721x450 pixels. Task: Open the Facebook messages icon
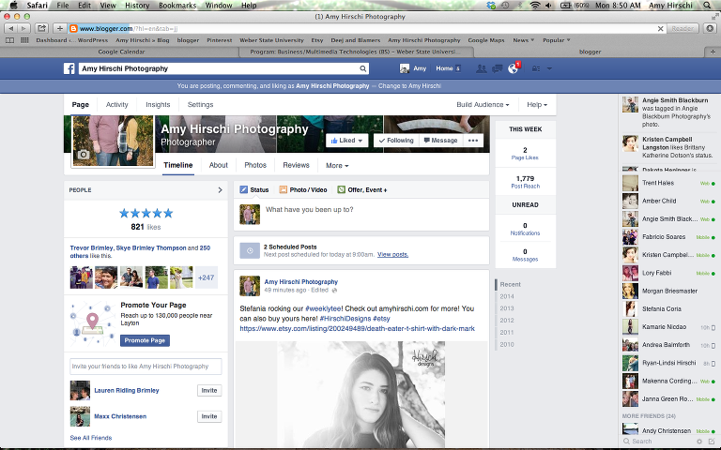497,68
